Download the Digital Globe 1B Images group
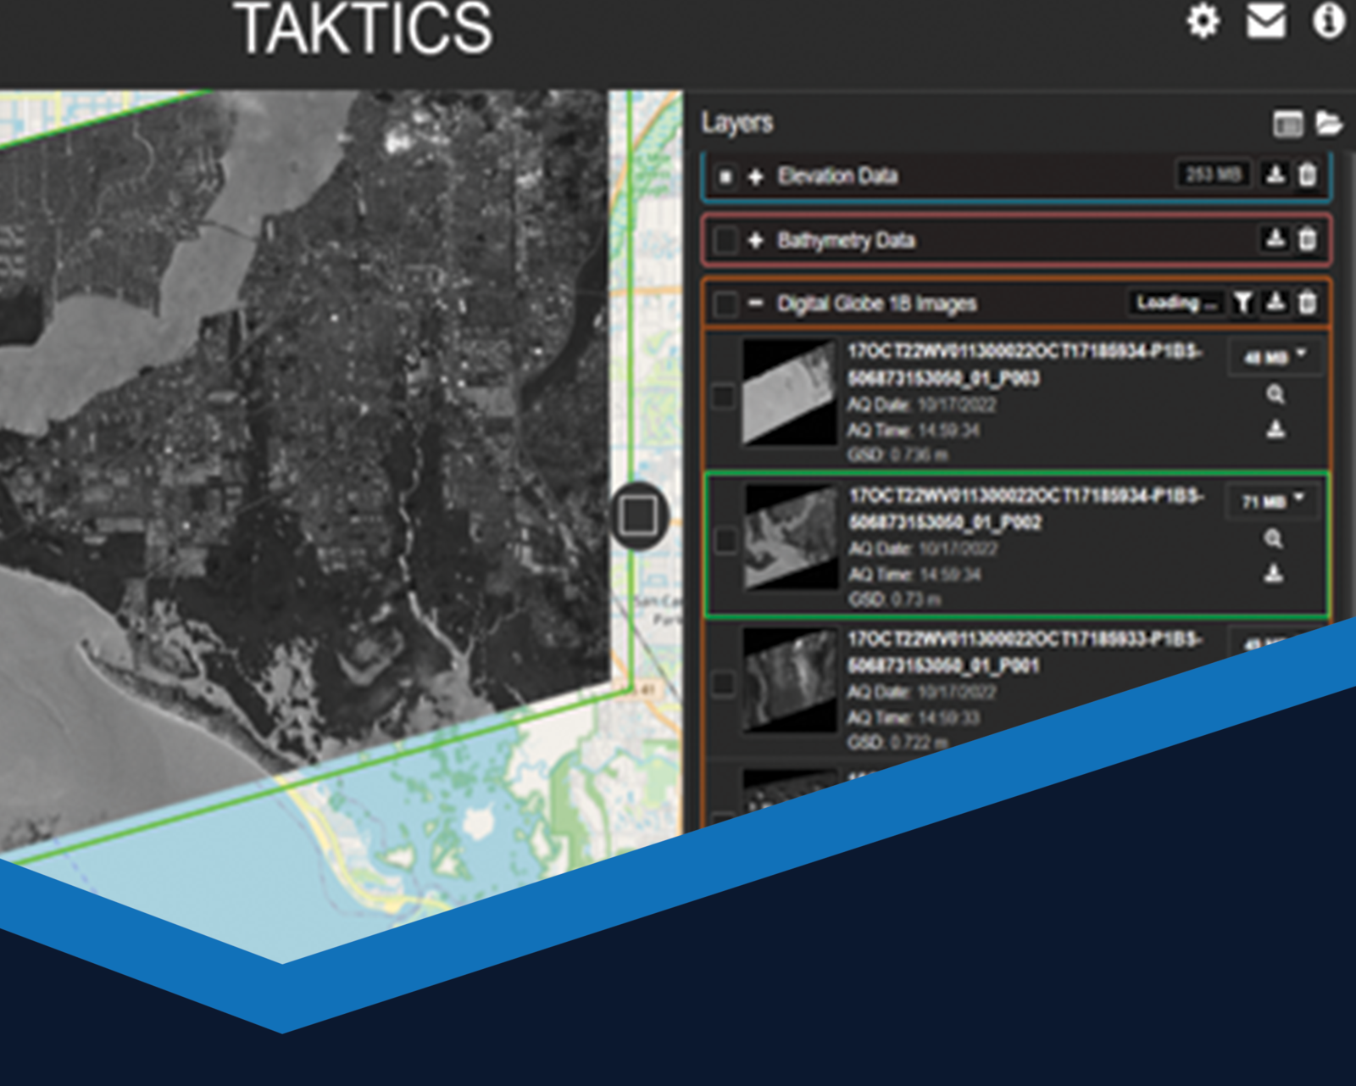This screenshot has width=1356, height=1086. [x=1275, y=303]
